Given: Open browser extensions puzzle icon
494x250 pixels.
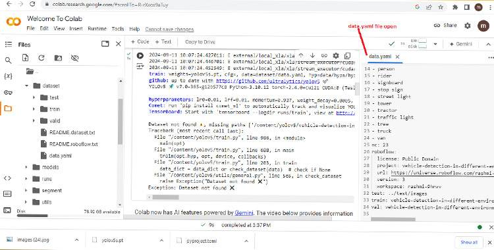Looking at the screenshot, I should (455, 7).
